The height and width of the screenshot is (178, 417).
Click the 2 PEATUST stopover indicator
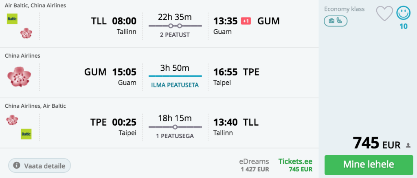(175, 35)
